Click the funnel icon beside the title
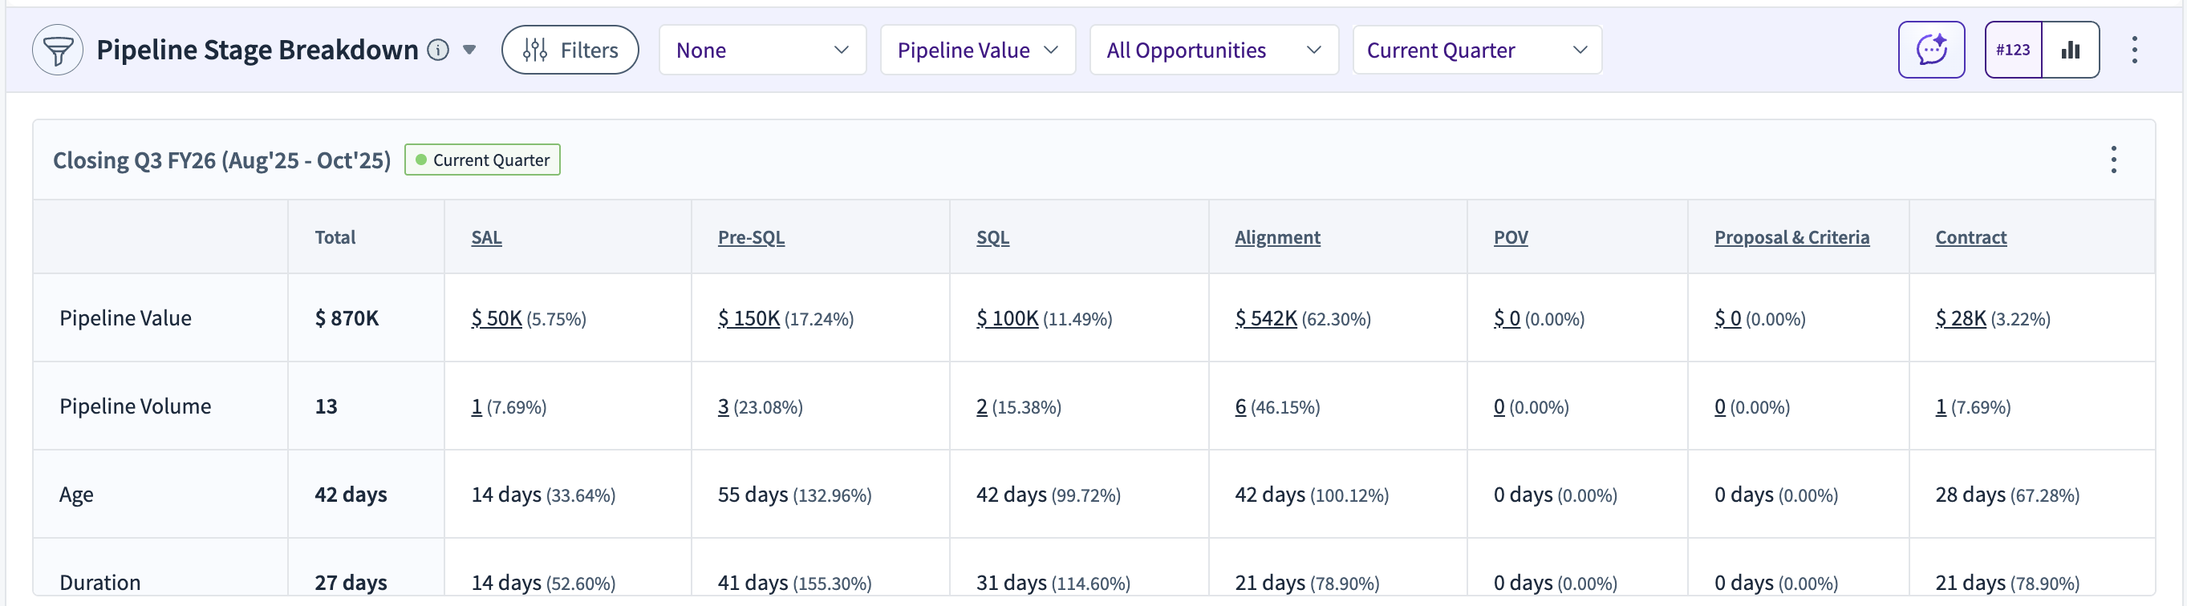 tap(58, 50)
